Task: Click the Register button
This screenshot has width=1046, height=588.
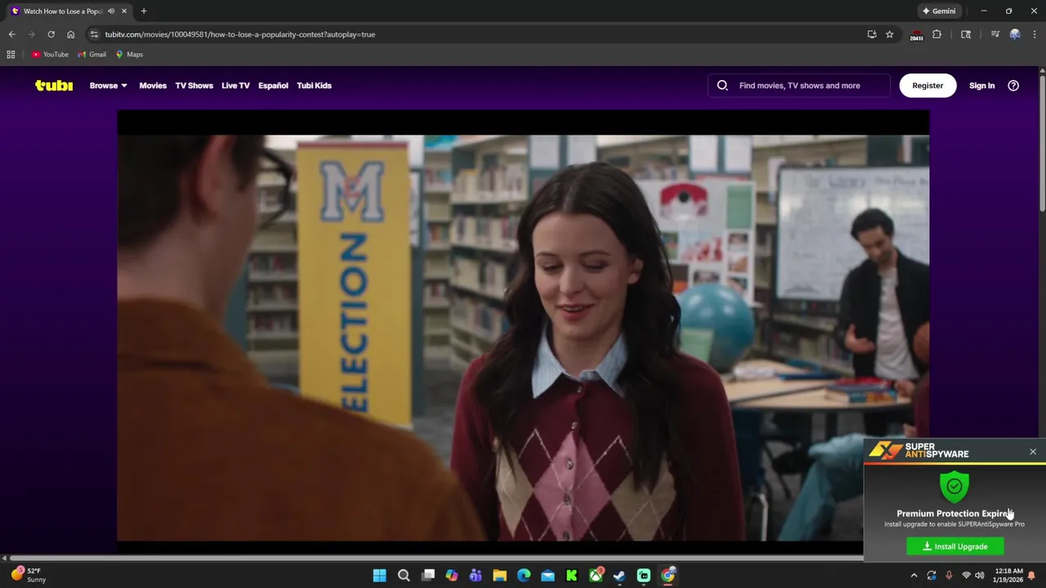Action: [928, 85]
